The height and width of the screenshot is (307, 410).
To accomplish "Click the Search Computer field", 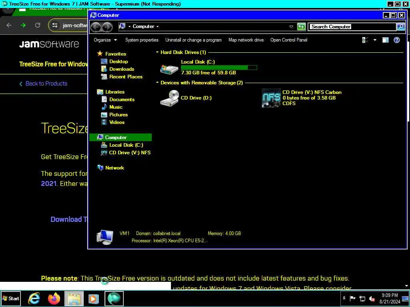I will [x=352, y=27].
